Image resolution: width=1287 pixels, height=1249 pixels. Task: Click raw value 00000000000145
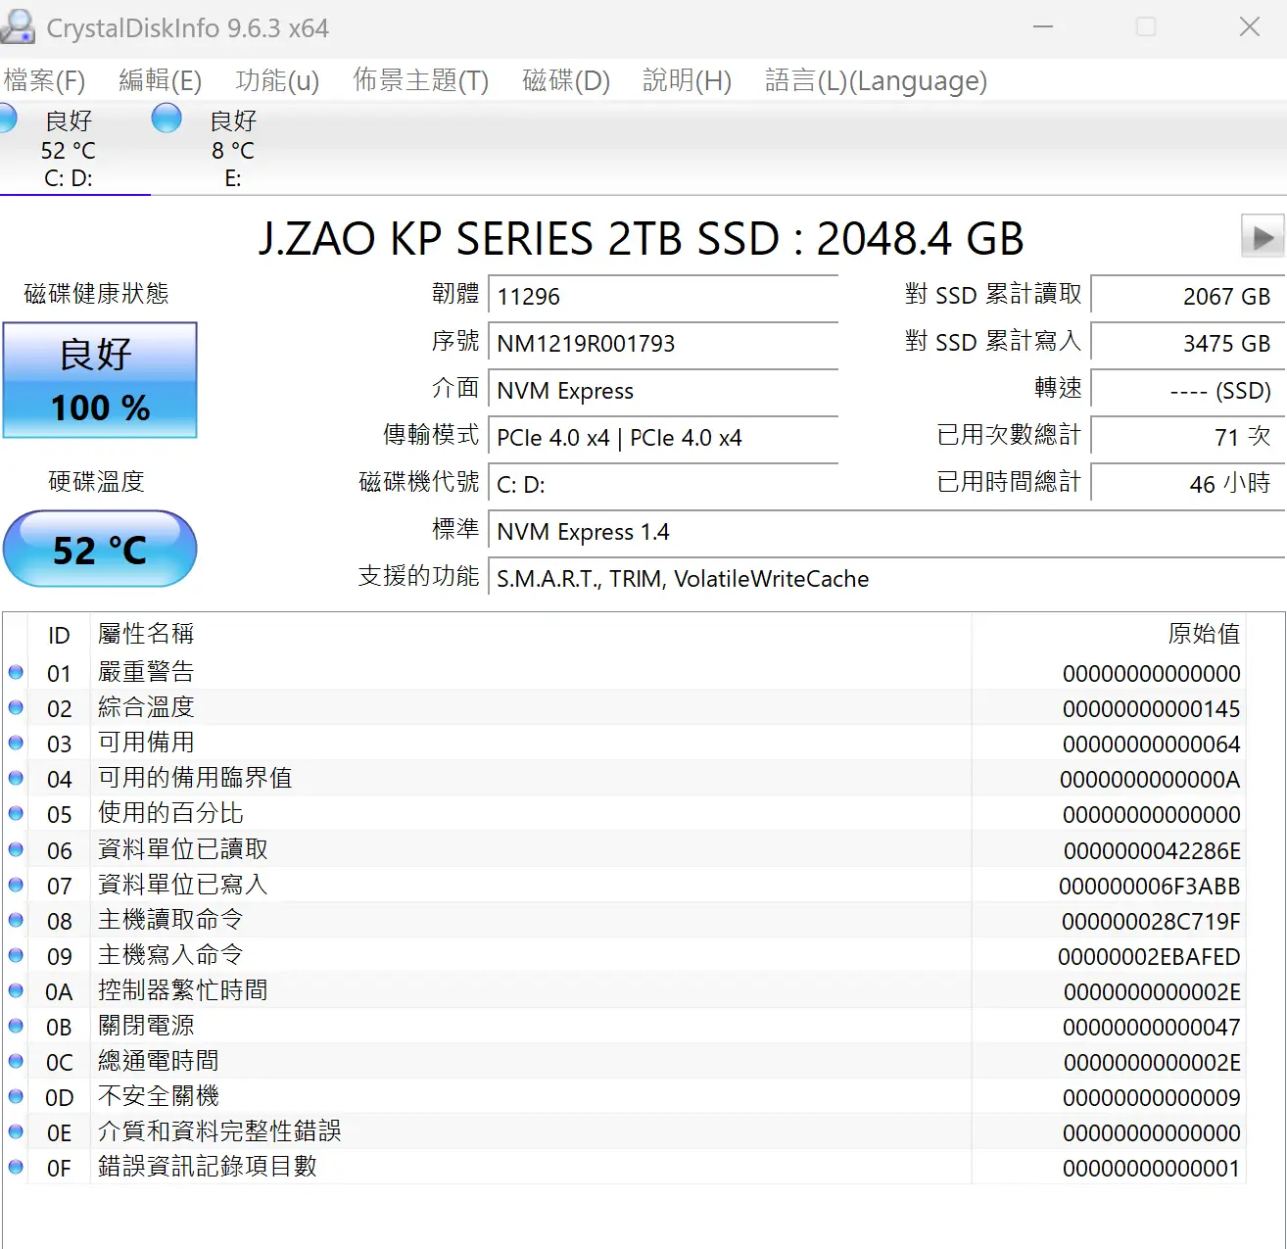(1152, 708)
